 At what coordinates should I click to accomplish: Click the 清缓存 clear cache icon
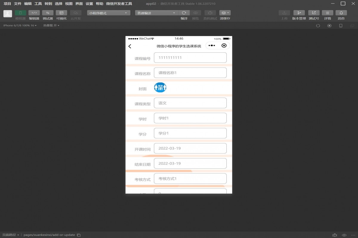225,13
